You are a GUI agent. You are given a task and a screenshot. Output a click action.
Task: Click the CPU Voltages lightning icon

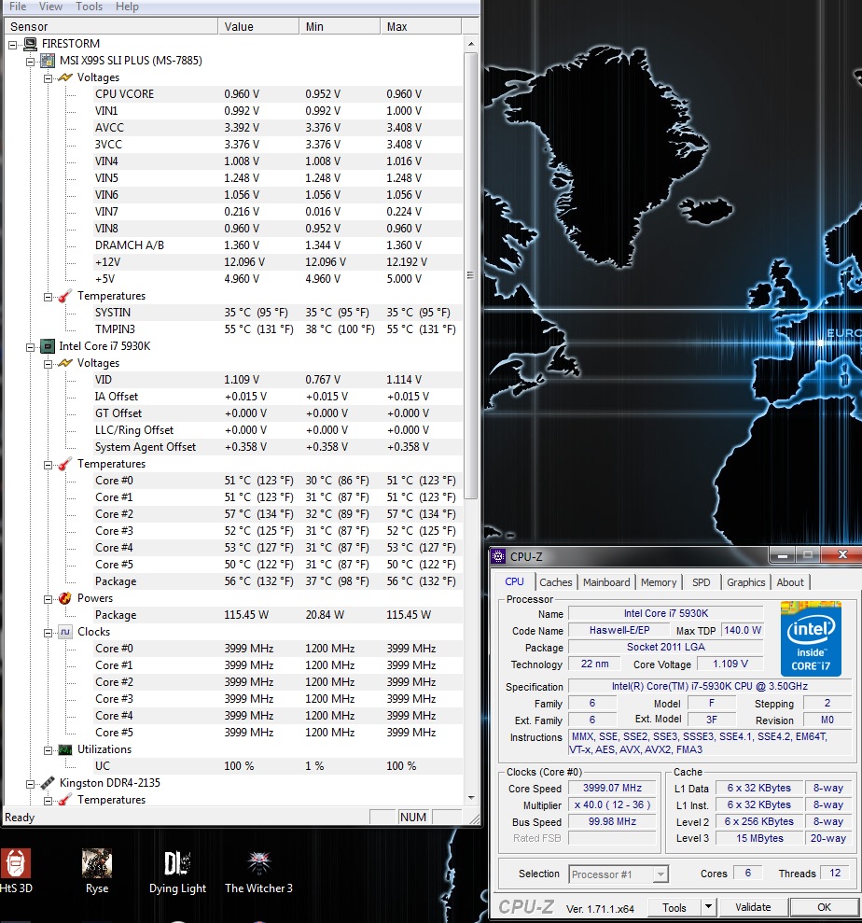tap(65, 363)
